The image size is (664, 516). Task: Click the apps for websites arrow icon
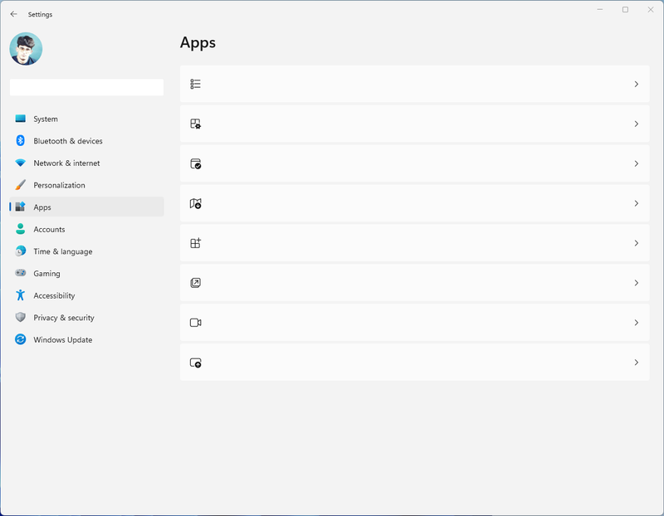click(x=196, y=283)
